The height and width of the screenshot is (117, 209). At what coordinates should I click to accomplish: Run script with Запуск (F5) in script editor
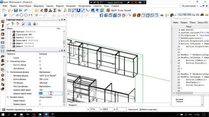202,22
